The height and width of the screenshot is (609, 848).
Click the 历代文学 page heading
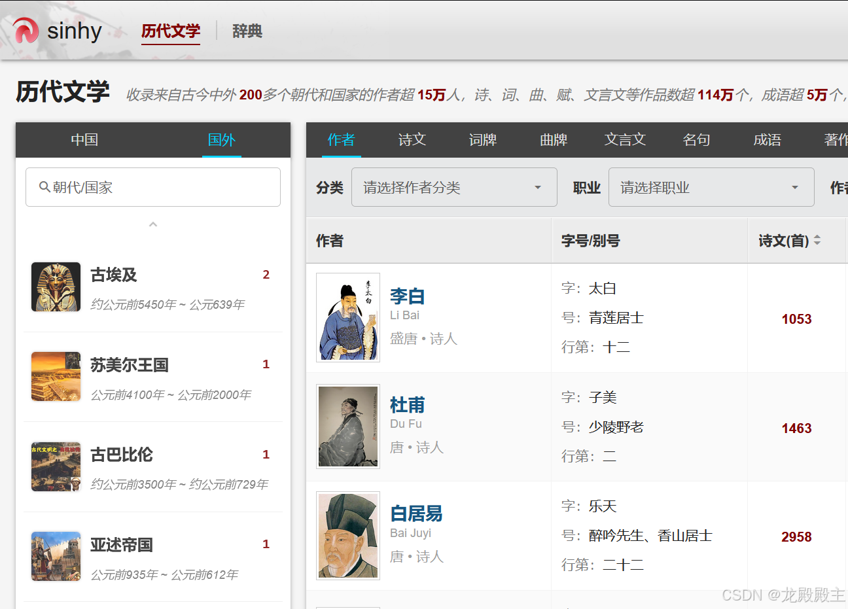click(x=63, y=92)
